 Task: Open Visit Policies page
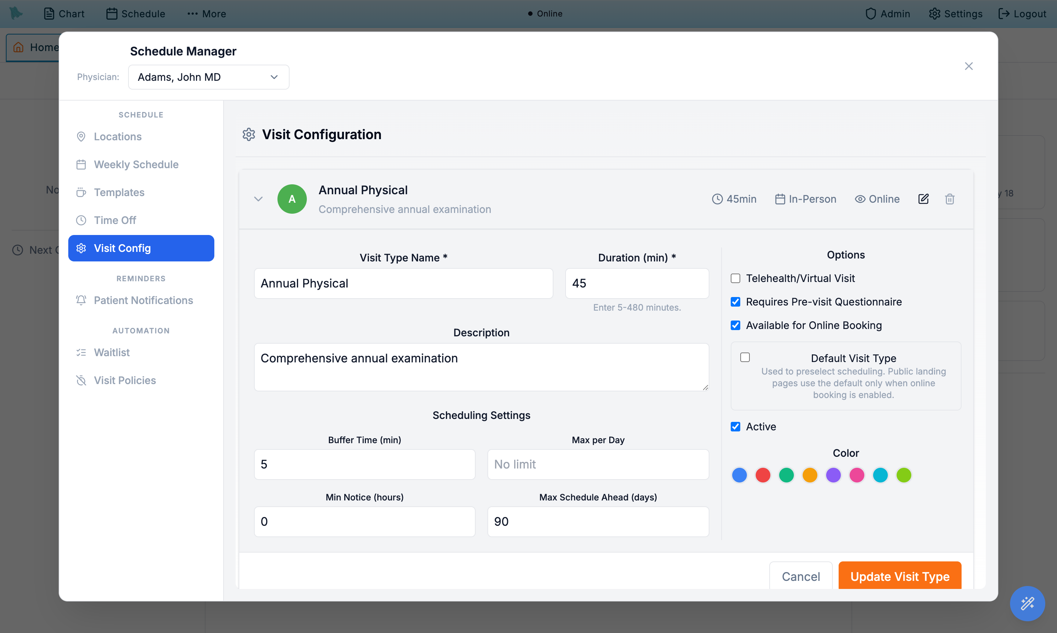(141, 380)
